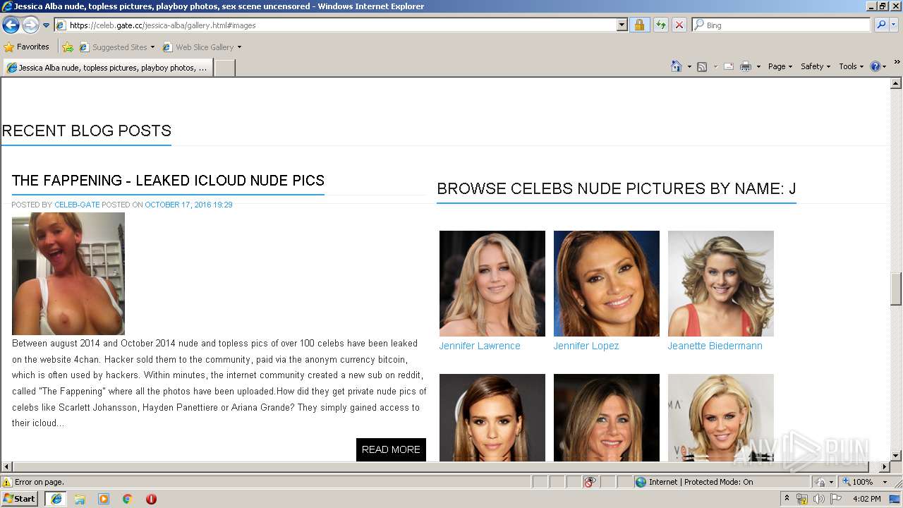Click the vertical scrollbar up arrow
Screen dimensions: 903x508
896,83
